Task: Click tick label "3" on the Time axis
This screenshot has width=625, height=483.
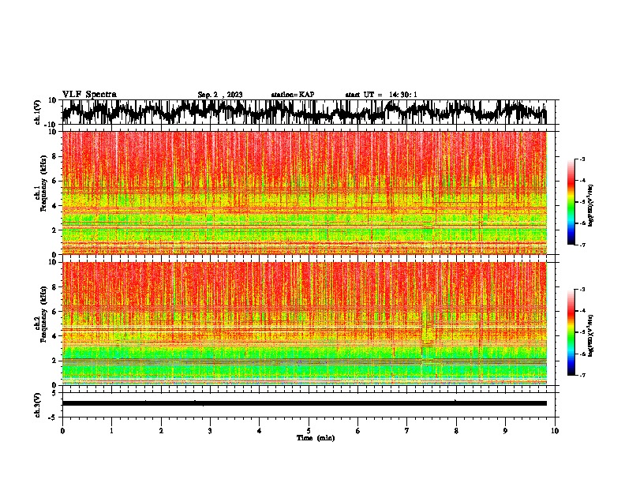Action: click(x=210, y=431)
